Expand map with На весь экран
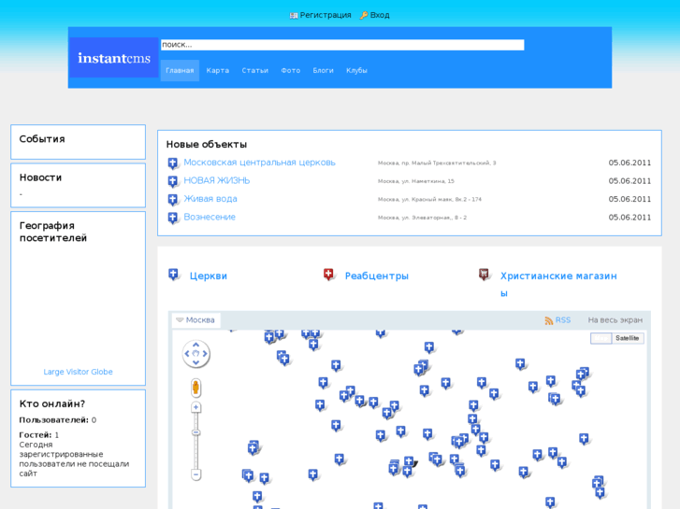This screenshot has height=509, width=680. click(615, 320)
